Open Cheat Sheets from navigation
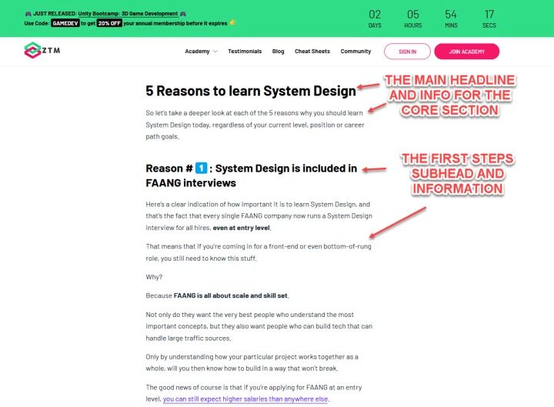The image size is (554, 407). point(312,52)
